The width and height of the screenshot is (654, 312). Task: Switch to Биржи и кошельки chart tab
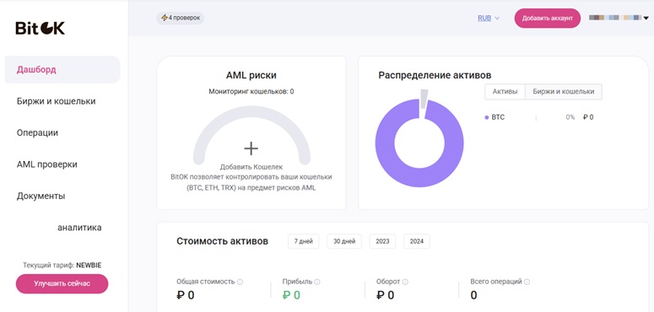pos(563,92)
